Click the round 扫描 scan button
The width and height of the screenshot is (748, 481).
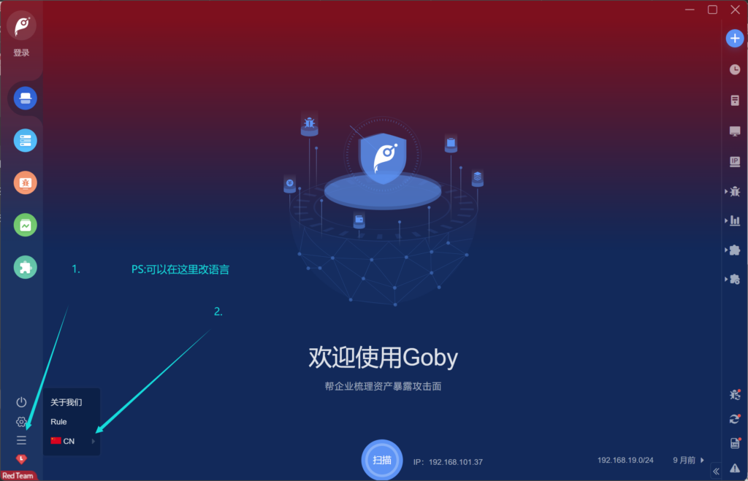pos(381,460)
